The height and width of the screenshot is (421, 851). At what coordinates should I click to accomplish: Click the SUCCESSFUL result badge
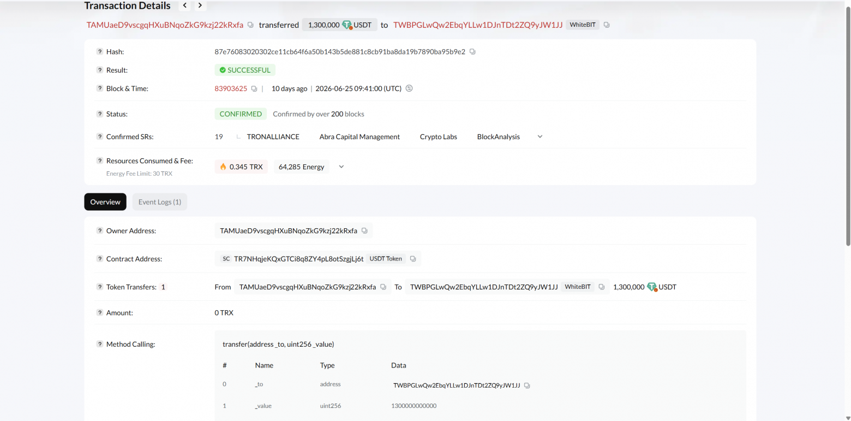click(x=245, y=70)
